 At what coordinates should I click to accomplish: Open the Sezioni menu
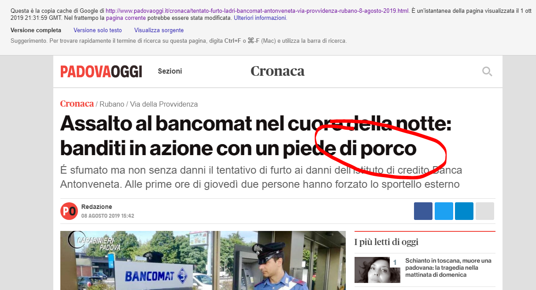pyautogui.click(x=170, y=71)
